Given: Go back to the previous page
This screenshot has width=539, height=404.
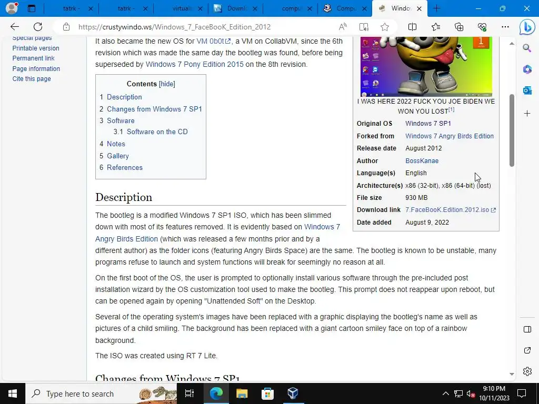Looking at the screenshot, I should tap(15, 27).
